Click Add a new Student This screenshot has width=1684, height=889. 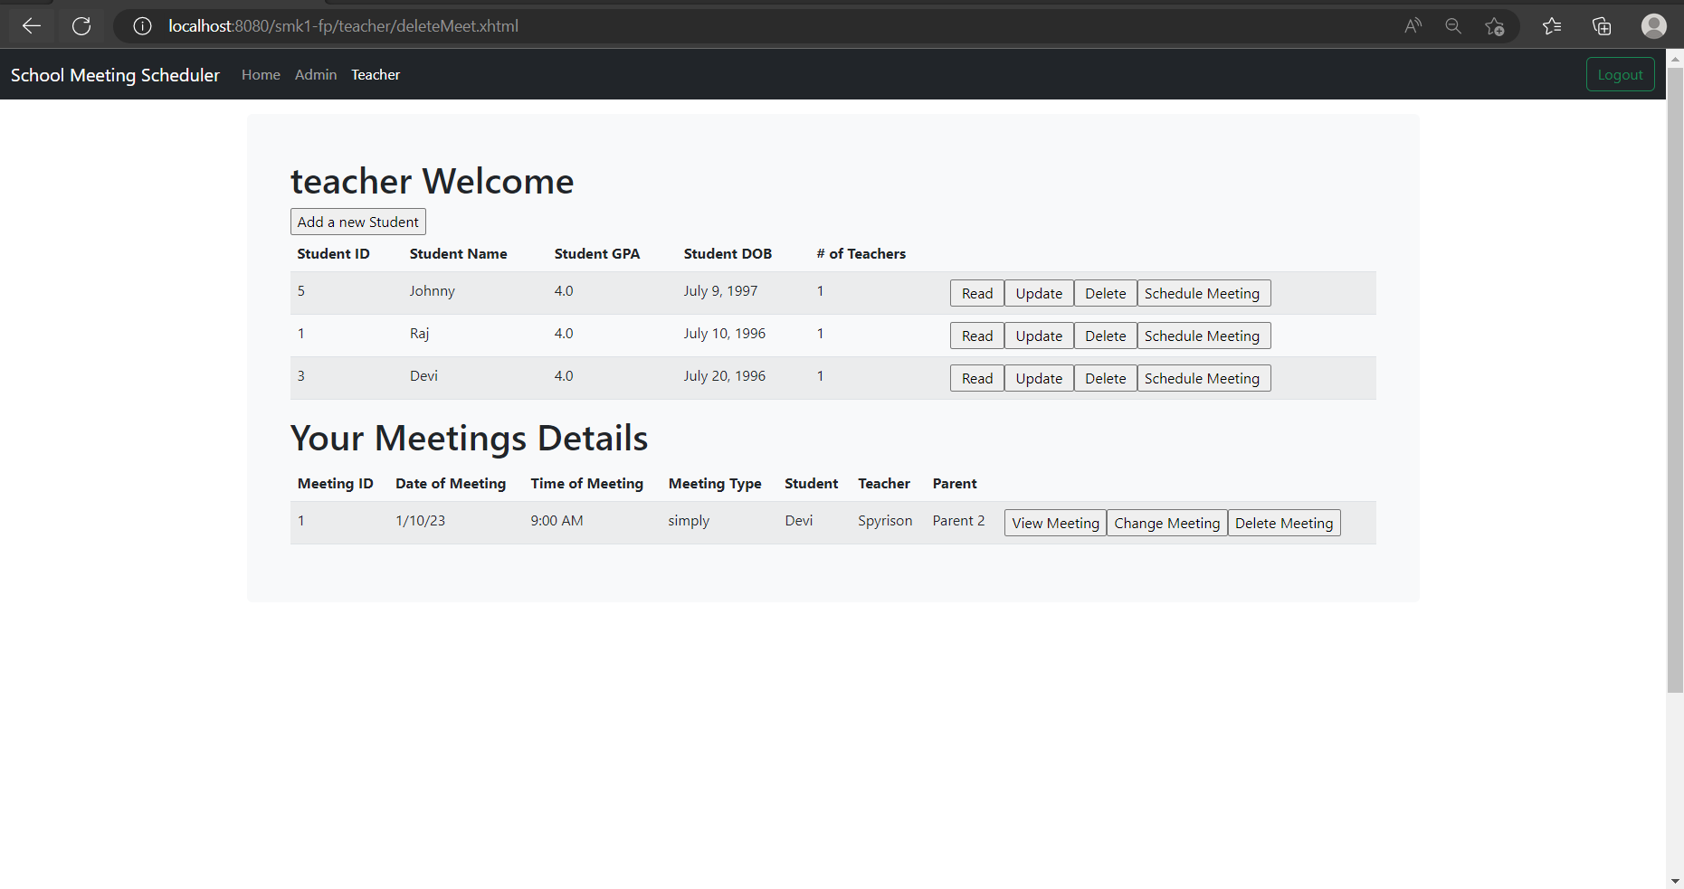357,222
